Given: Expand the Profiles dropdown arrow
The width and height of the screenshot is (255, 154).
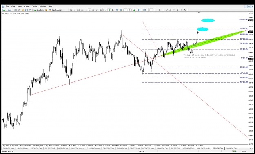Looking at the screenshot, I should point(12,10).
